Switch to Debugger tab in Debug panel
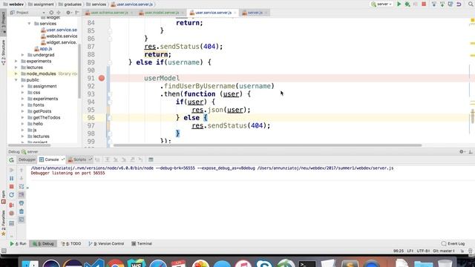 click(x=27, y=159)
